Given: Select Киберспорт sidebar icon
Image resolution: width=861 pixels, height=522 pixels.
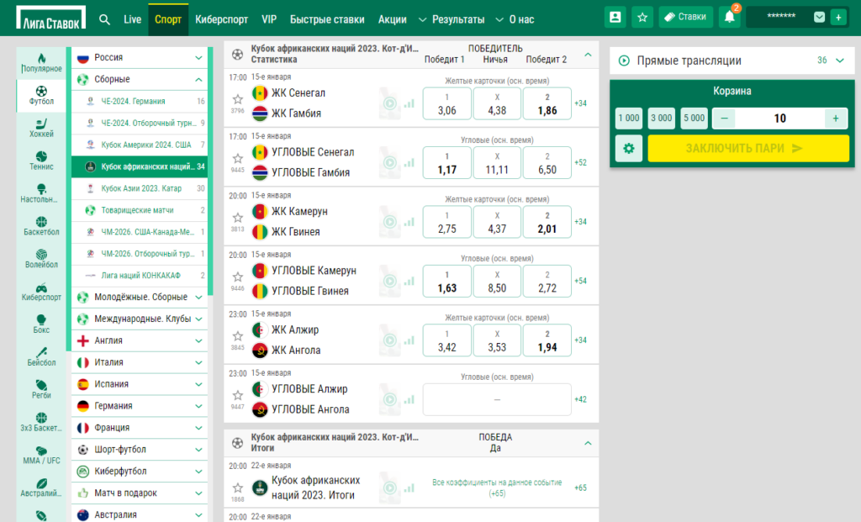Looking at the screenshot, I should (x=41, y=291).
